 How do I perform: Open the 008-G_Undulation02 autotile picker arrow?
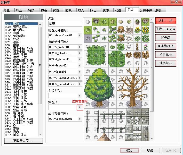(x=80, y=84)
